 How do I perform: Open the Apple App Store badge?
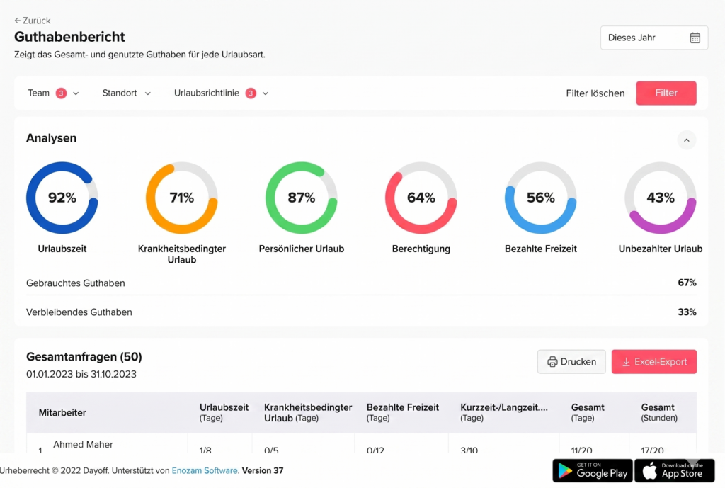674,470
